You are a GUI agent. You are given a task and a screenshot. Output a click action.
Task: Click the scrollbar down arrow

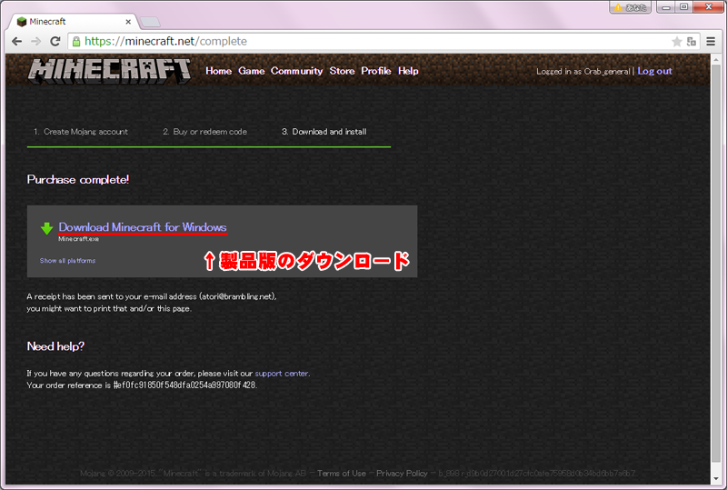coord(715,479)
